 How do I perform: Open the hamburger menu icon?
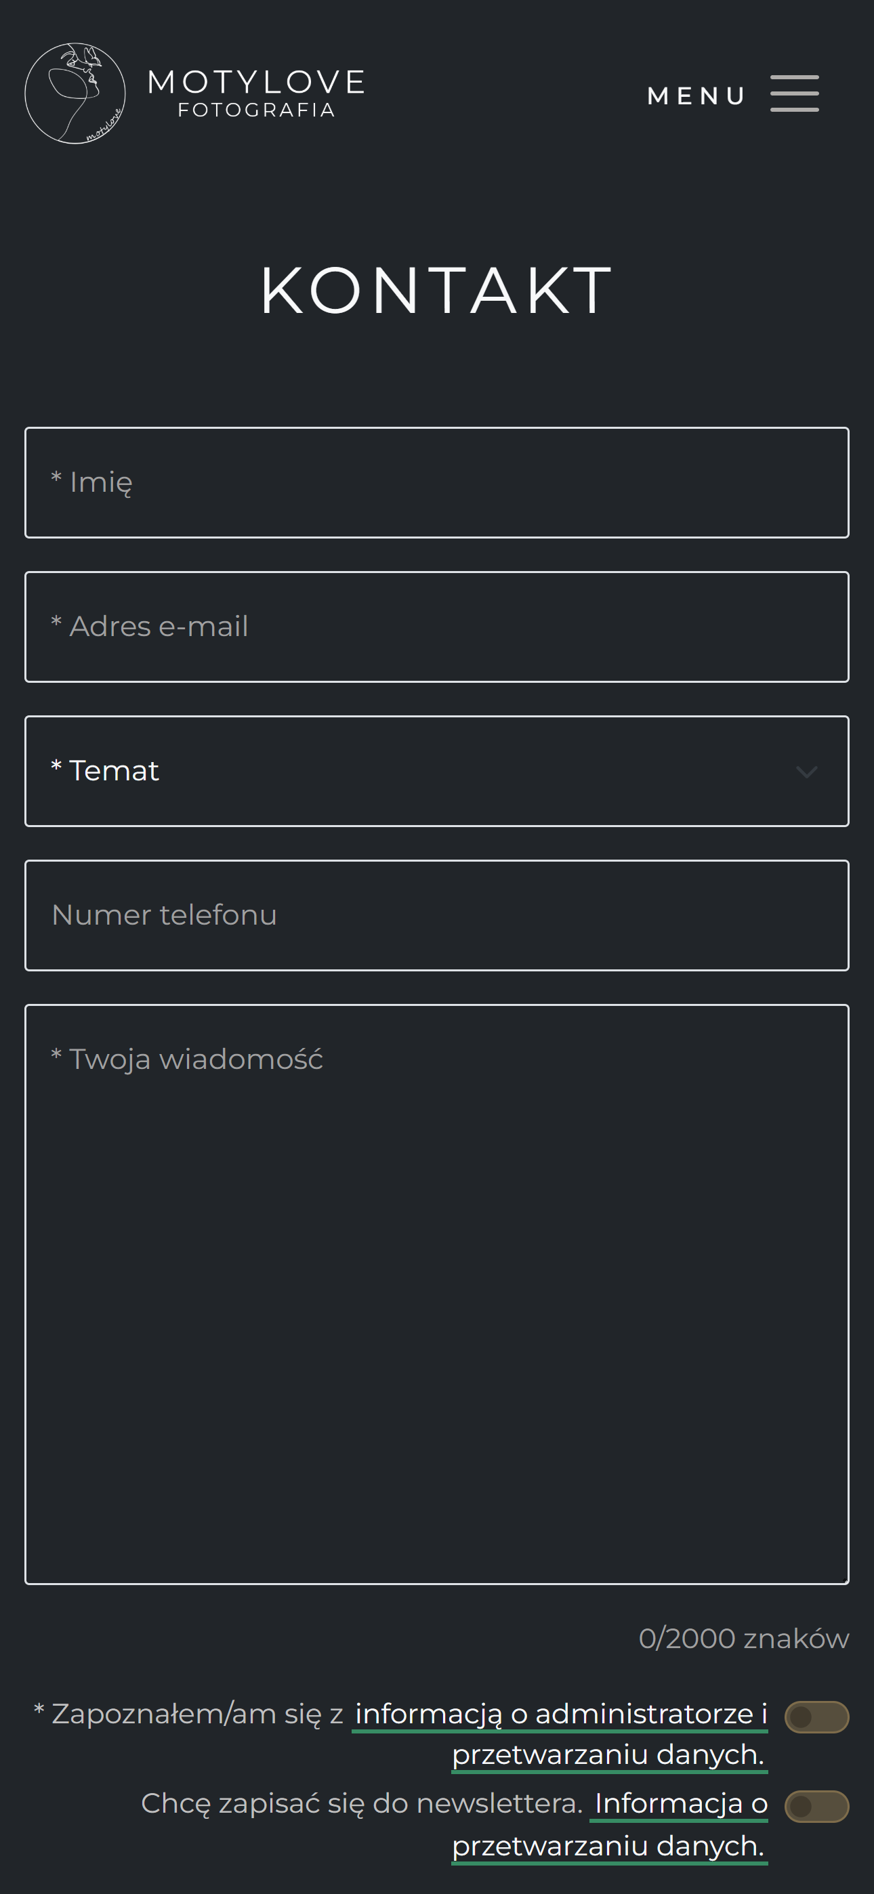(795, 93)
